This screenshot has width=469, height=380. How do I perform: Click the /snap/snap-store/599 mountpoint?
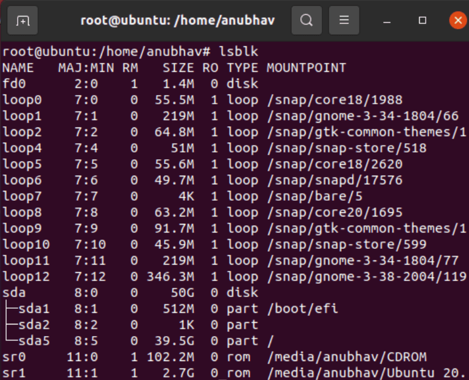click(347, 245)
